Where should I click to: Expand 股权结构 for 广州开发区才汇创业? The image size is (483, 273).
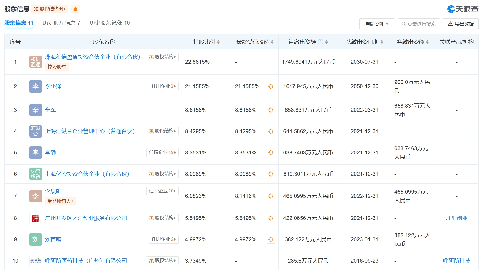pos(162,218)
